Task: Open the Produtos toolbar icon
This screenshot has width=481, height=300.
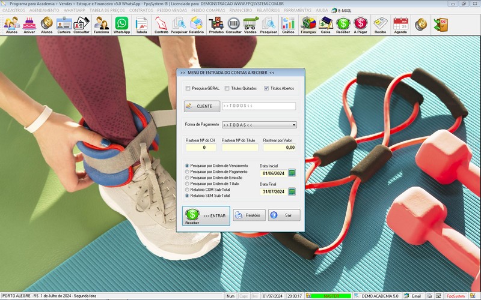Action: (x=216, y=25)
